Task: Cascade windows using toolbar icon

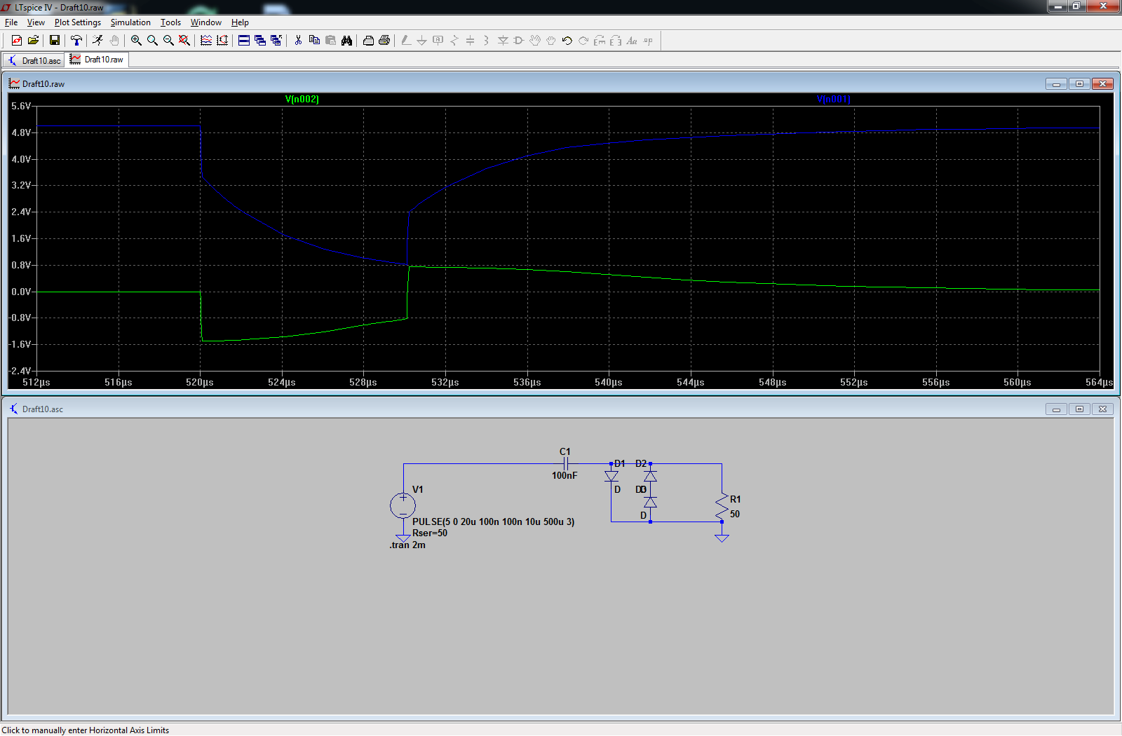Action: [x=260, y=41]
